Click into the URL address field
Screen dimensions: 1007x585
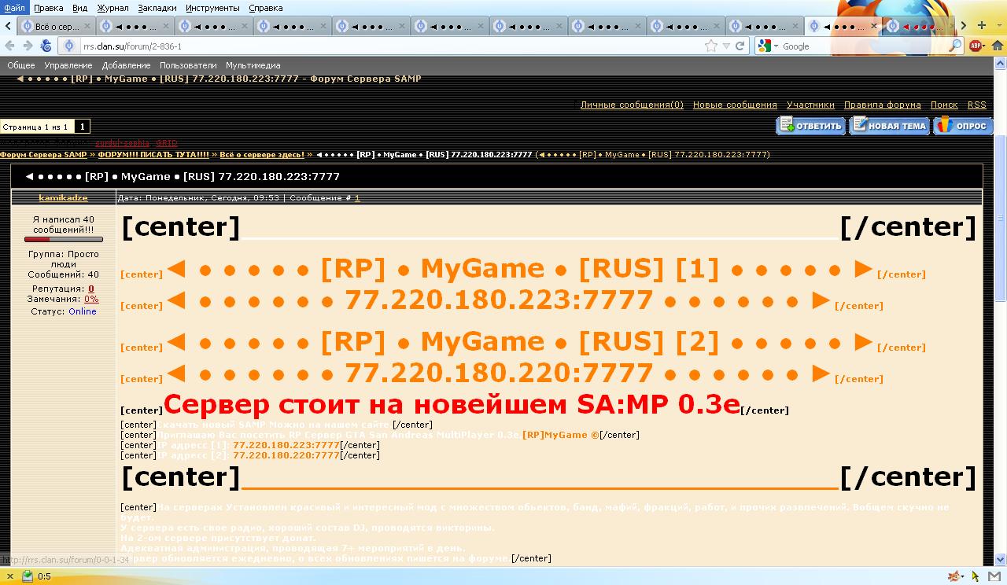(393, 46)
